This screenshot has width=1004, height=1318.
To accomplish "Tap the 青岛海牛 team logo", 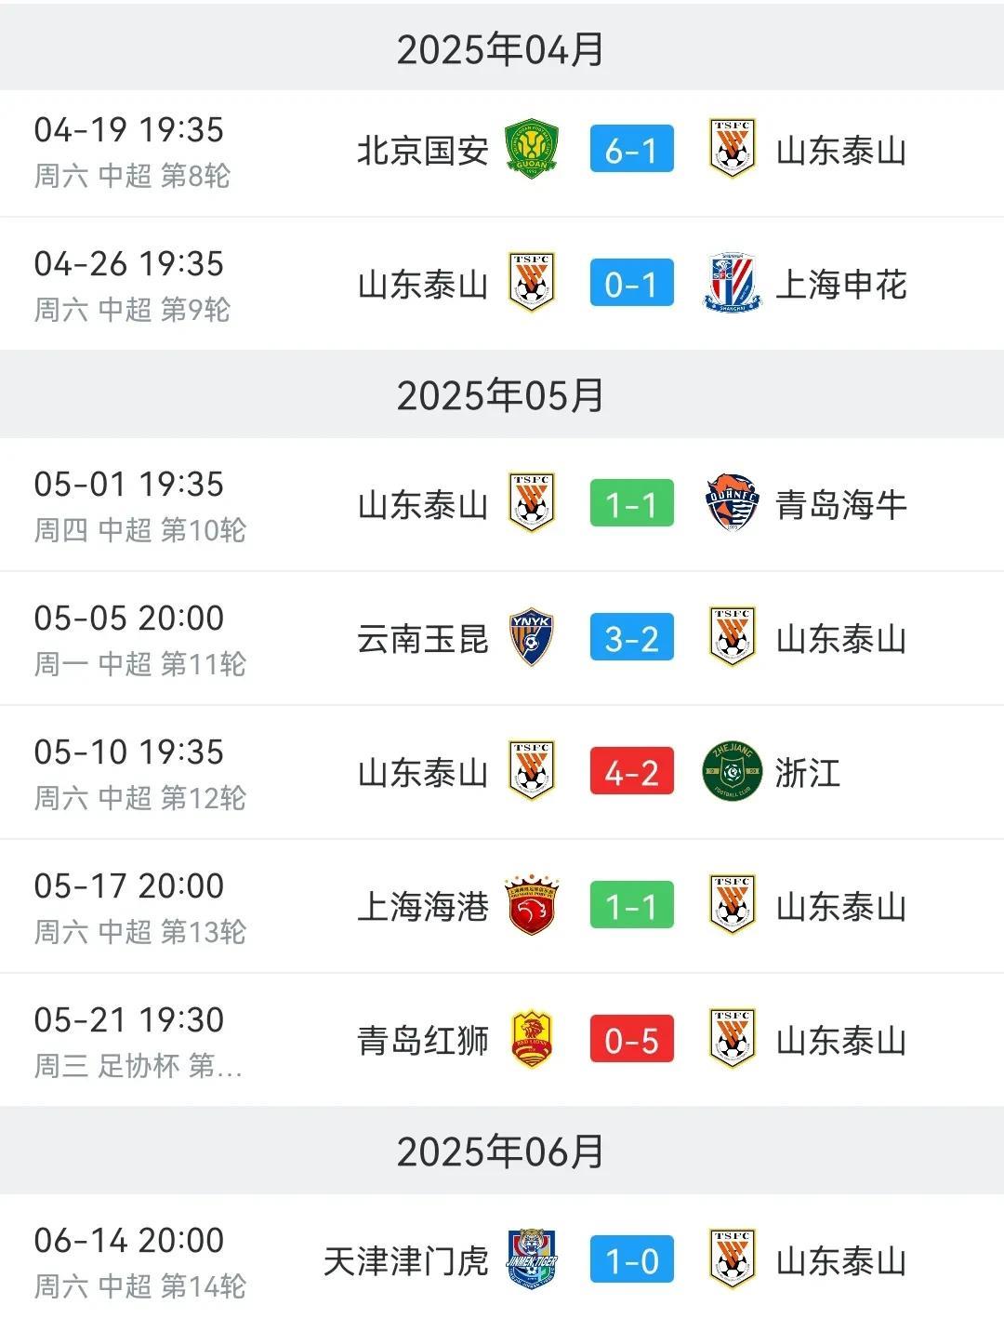I will coord(732,502).
